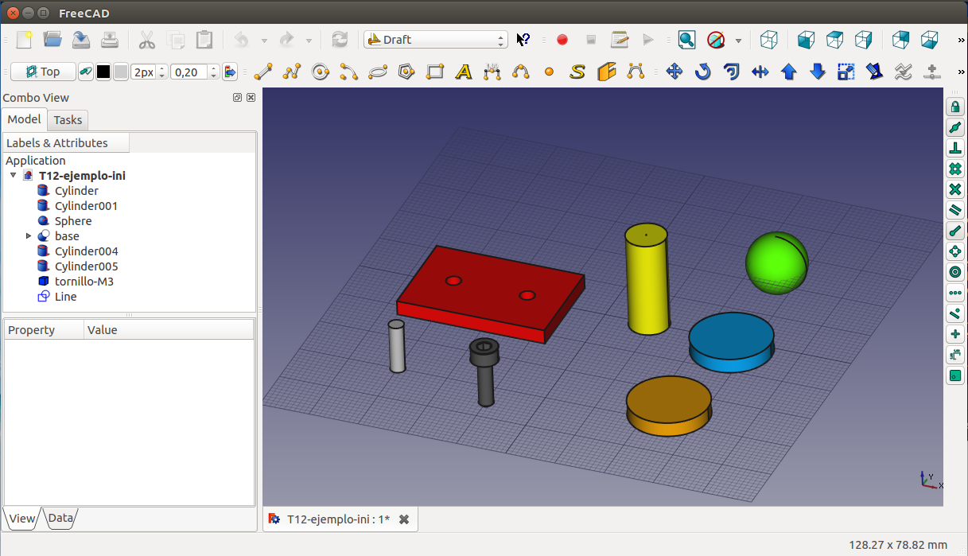
Task: Activate the Draft Text tool
Action: [x=464, y=72]
